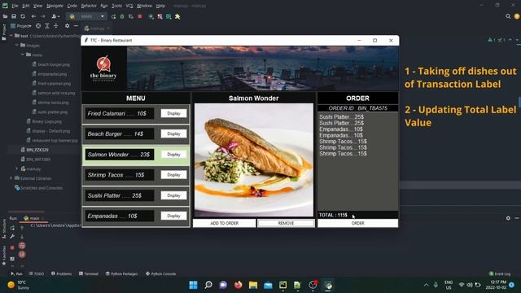Click the Open folder toolbar icon

(5, 16)
